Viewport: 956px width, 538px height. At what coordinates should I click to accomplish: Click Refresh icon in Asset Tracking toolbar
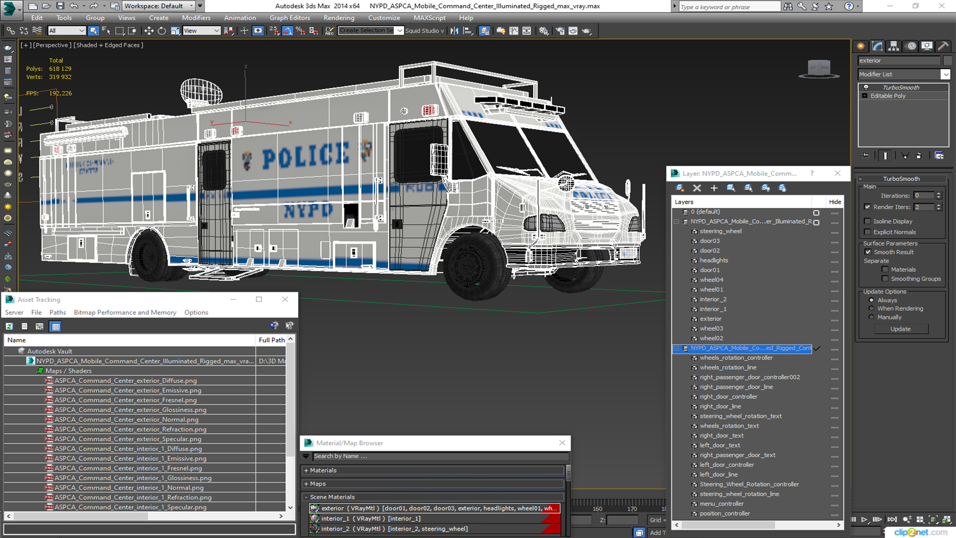(9, 327)
